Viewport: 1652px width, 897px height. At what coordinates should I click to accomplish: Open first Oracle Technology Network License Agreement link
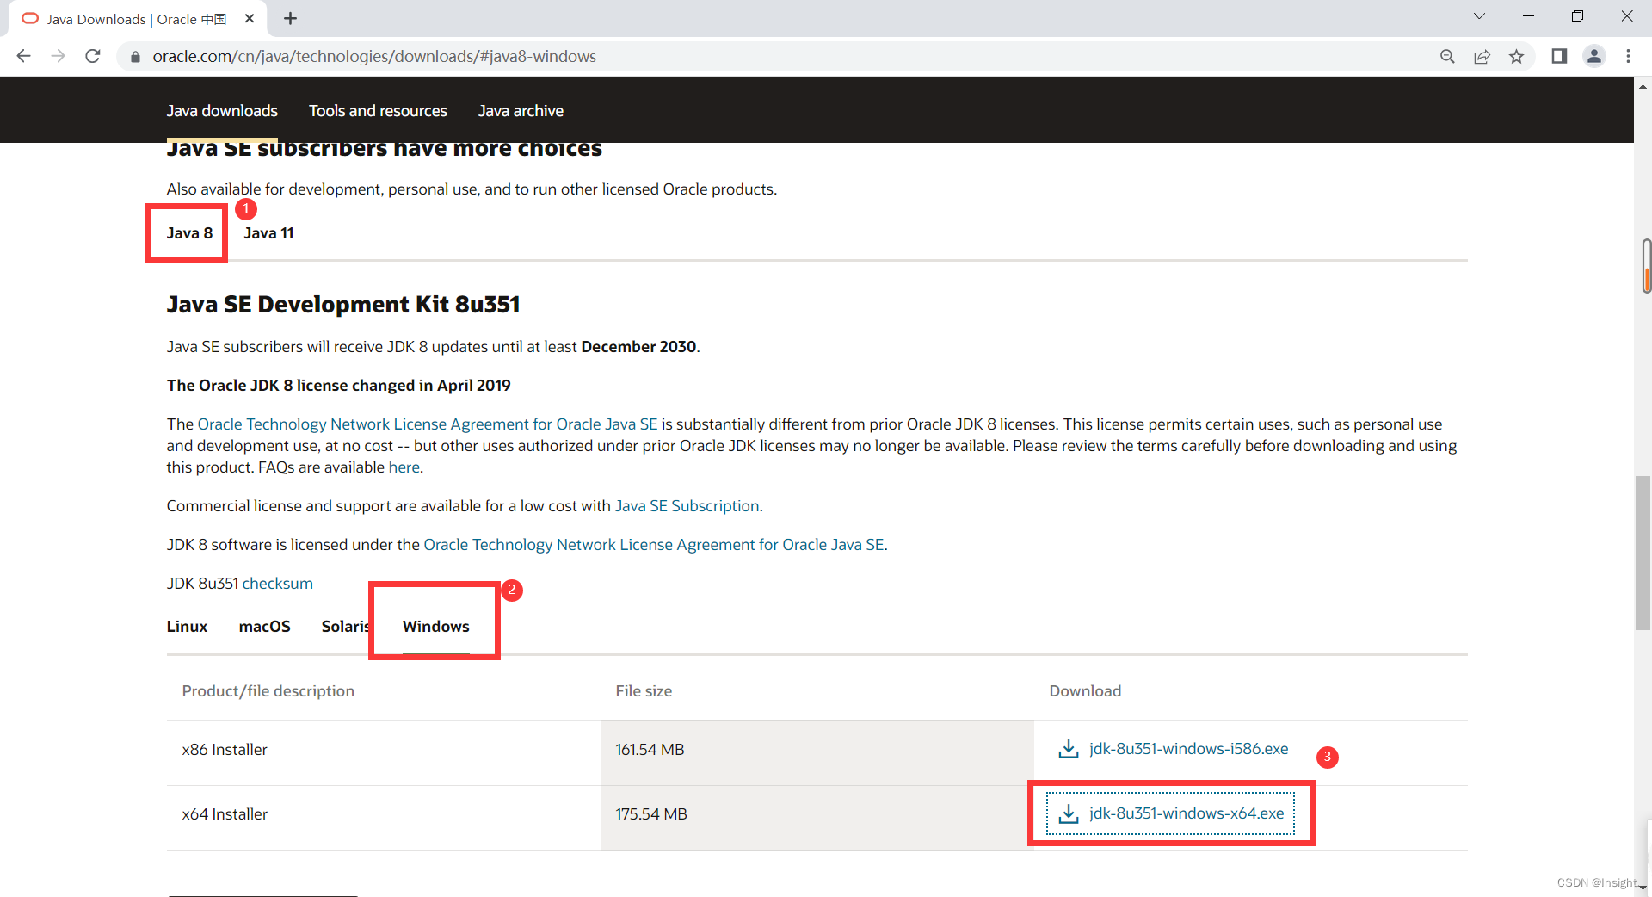coord(428,424)
